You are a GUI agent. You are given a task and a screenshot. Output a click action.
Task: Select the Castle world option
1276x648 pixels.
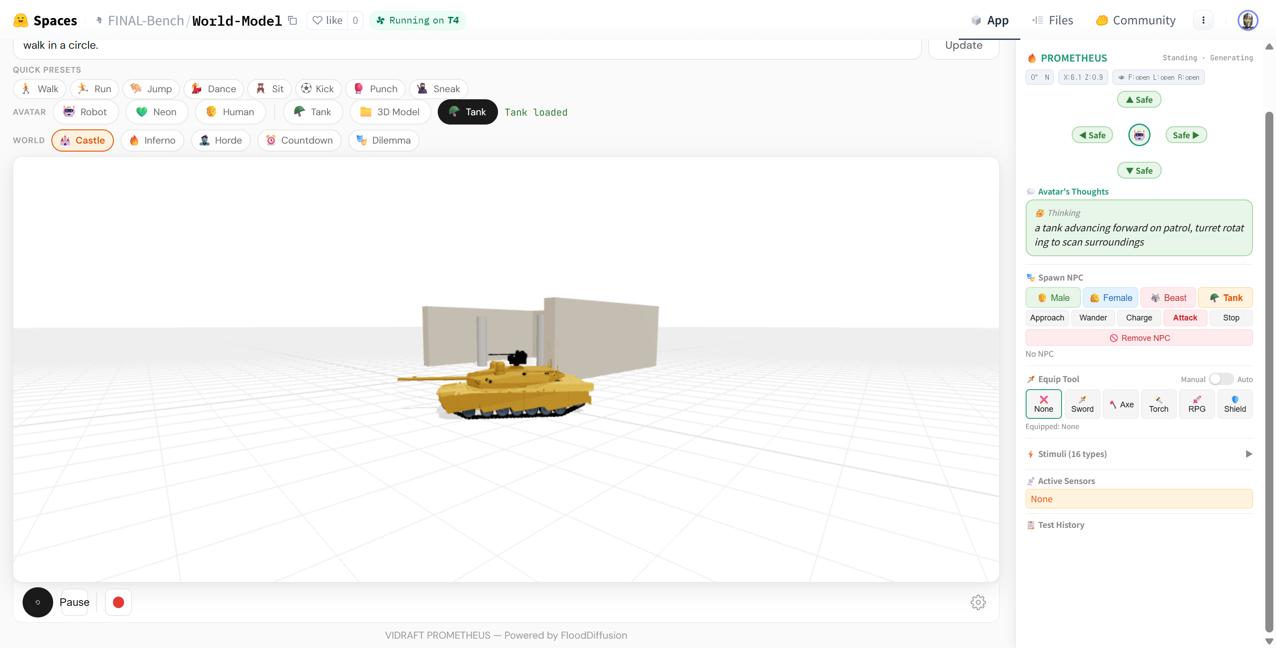[83, 140]
